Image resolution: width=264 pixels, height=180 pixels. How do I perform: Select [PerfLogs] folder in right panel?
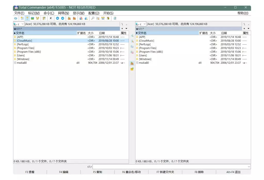click(193, 44)
